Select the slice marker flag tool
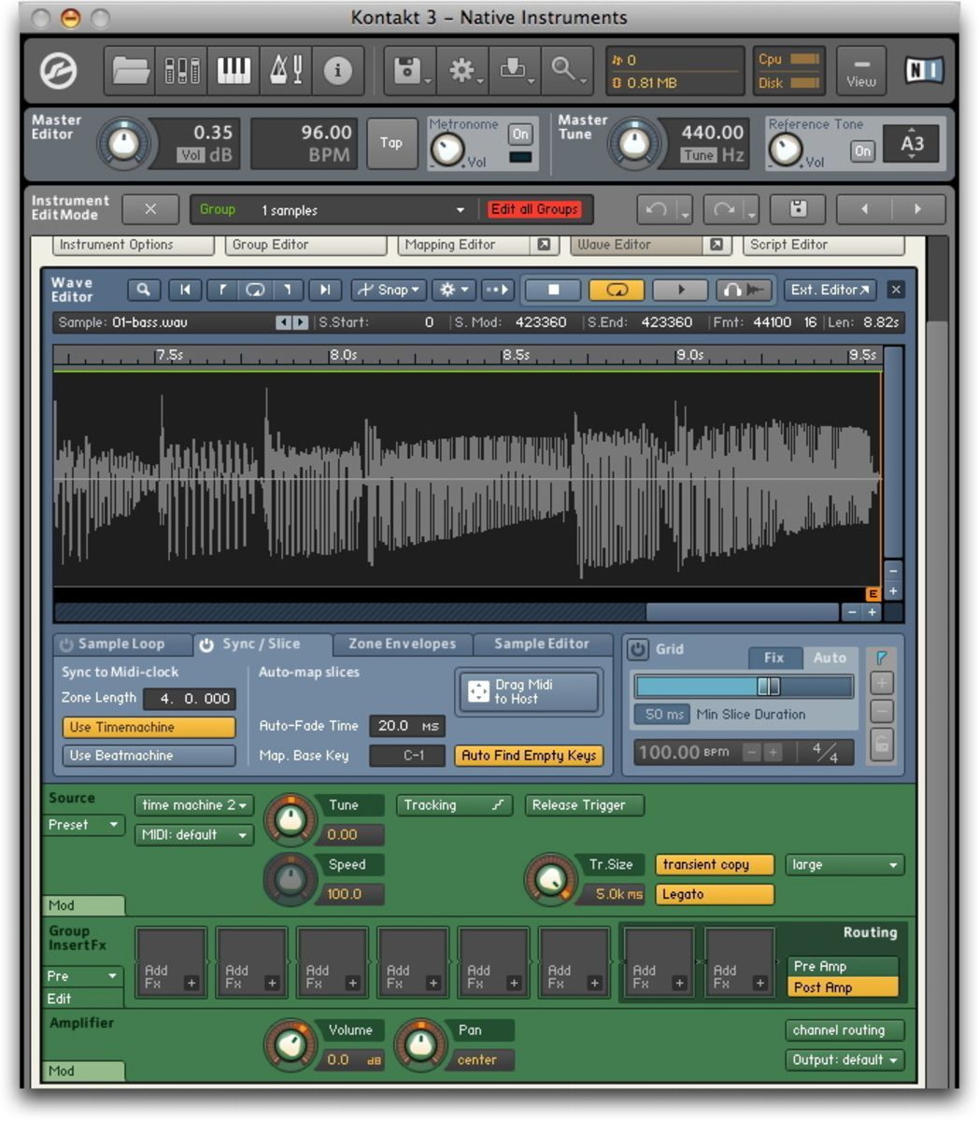Image resolution: width=979 pixels, height=1121 pixels. (x=881, y=658)
